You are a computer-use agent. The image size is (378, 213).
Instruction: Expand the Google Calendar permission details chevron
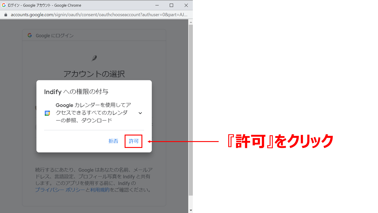tap(140, 113)
